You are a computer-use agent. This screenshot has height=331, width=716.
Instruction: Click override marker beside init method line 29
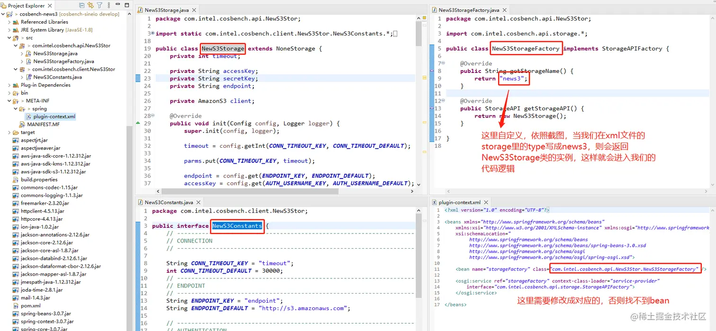138,123
